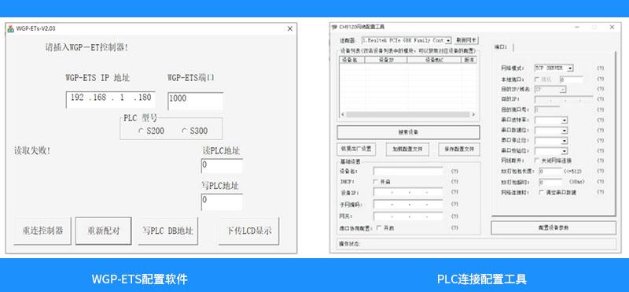Click the 下传LCD显示 button
The width and height of the screenshot is (629, 292).
pos(248,231)
